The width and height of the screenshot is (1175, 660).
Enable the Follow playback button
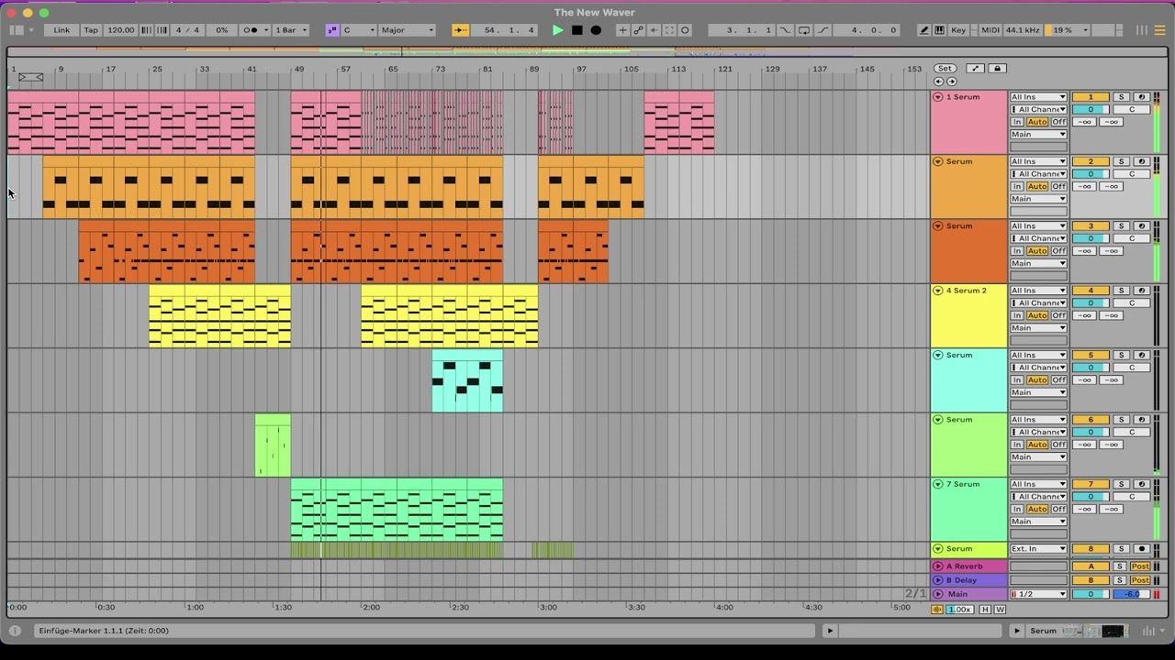pyautogui.click(x=460, y=30)
